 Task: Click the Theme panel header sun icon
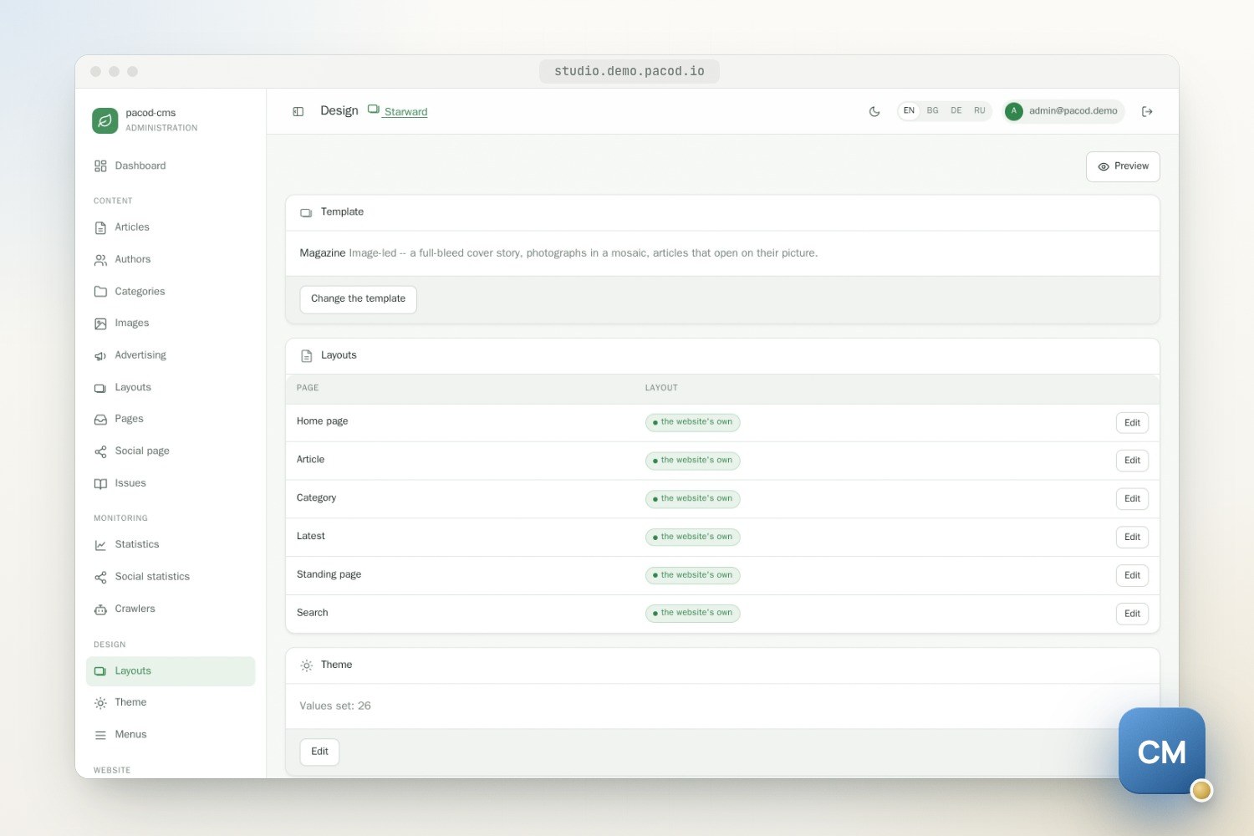coord(306,665)
